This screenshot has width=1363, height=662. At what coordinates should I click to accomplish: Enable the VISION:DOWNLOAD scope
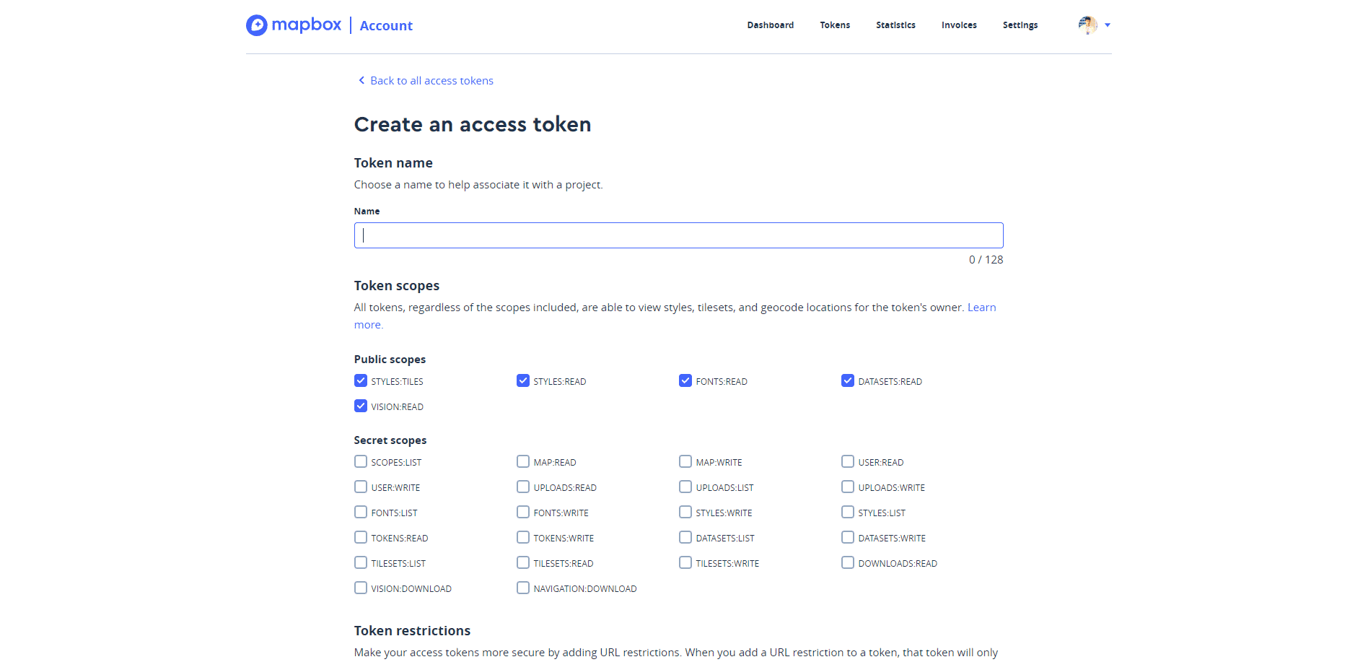(361, 588)
